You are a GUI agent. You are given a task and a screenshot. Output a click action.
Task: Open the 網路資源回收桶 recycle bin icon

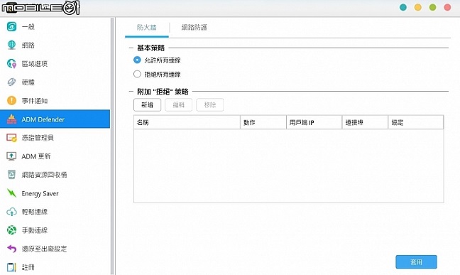[x=12, y=175]
